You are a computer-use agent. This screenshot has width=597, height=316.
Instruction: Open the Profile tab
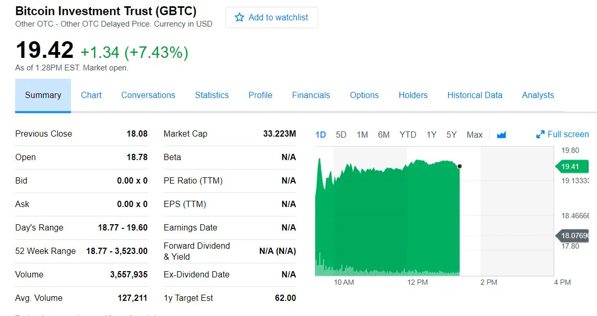pyautogui.click(x=260, y=95)
